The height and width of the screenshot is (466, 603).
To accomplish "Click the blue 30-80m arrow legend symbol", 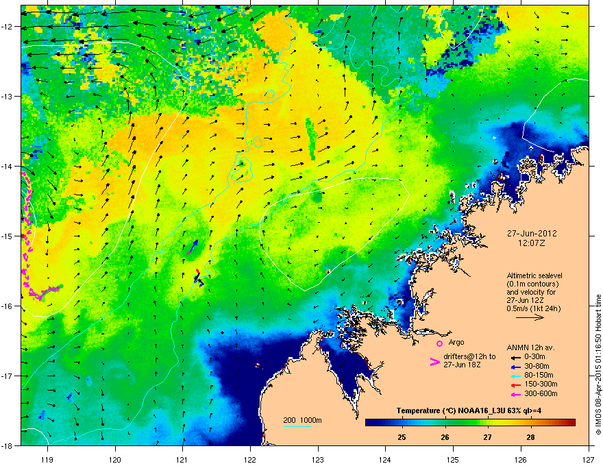I will (x=515, y=367).
